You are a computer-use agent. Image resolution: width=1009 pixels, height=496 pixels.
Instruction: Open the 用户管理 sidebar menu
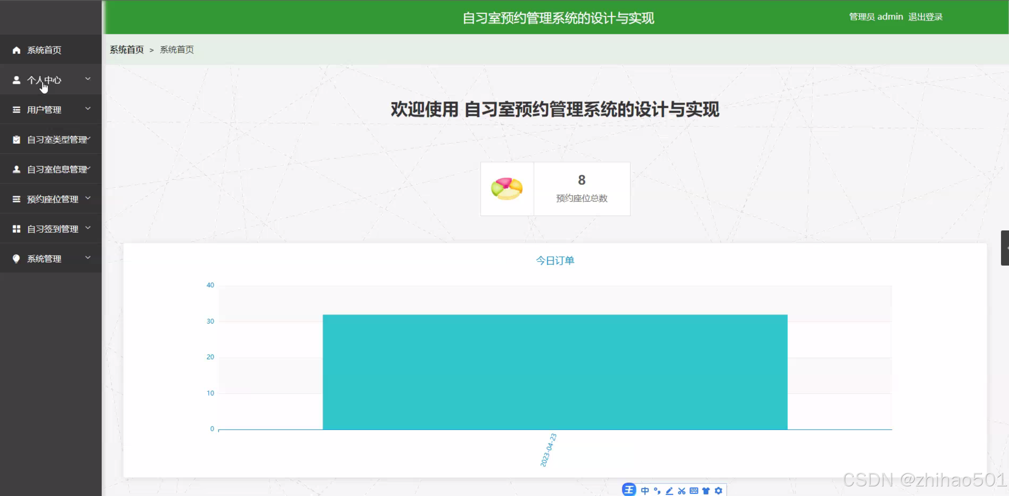click(x=51, y=109)
